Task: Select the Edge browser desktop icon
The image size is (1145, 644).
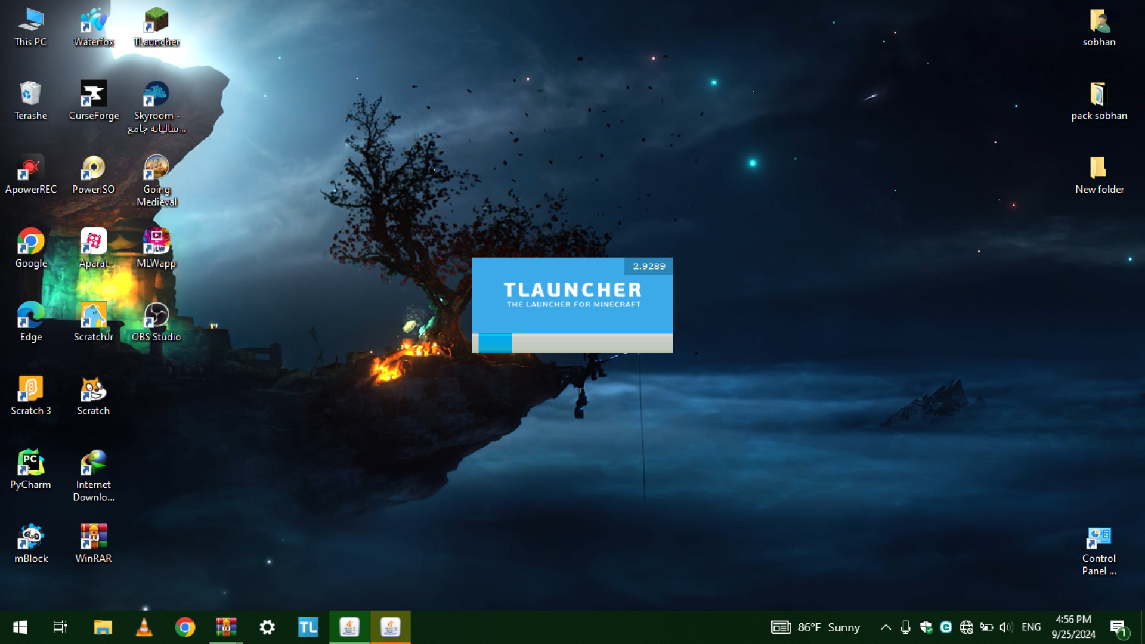Action: [x=30, y=323]
